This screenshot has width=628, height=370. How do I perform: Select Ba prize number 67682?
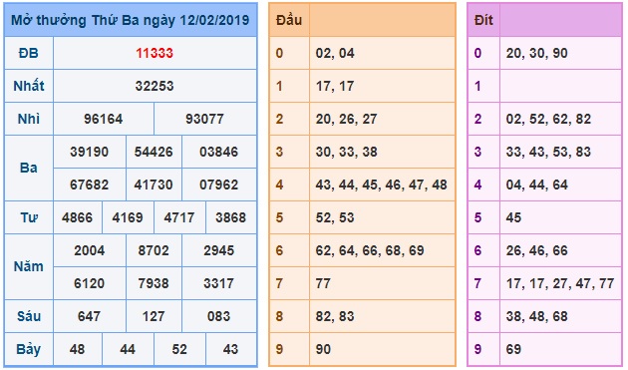pyautogui.click(x=90, y=185)
